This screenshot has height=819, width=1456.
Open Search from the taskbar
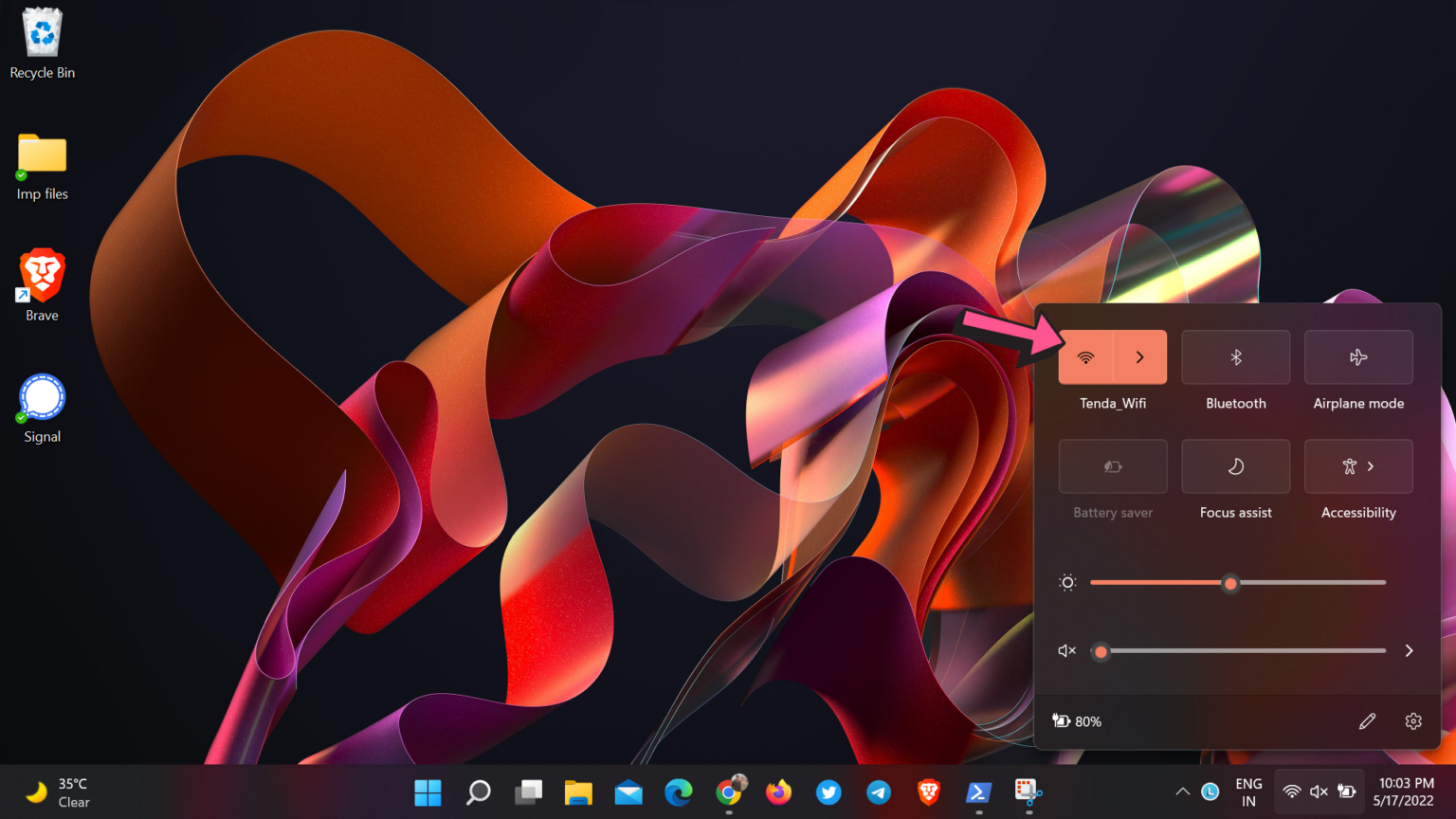478,792
